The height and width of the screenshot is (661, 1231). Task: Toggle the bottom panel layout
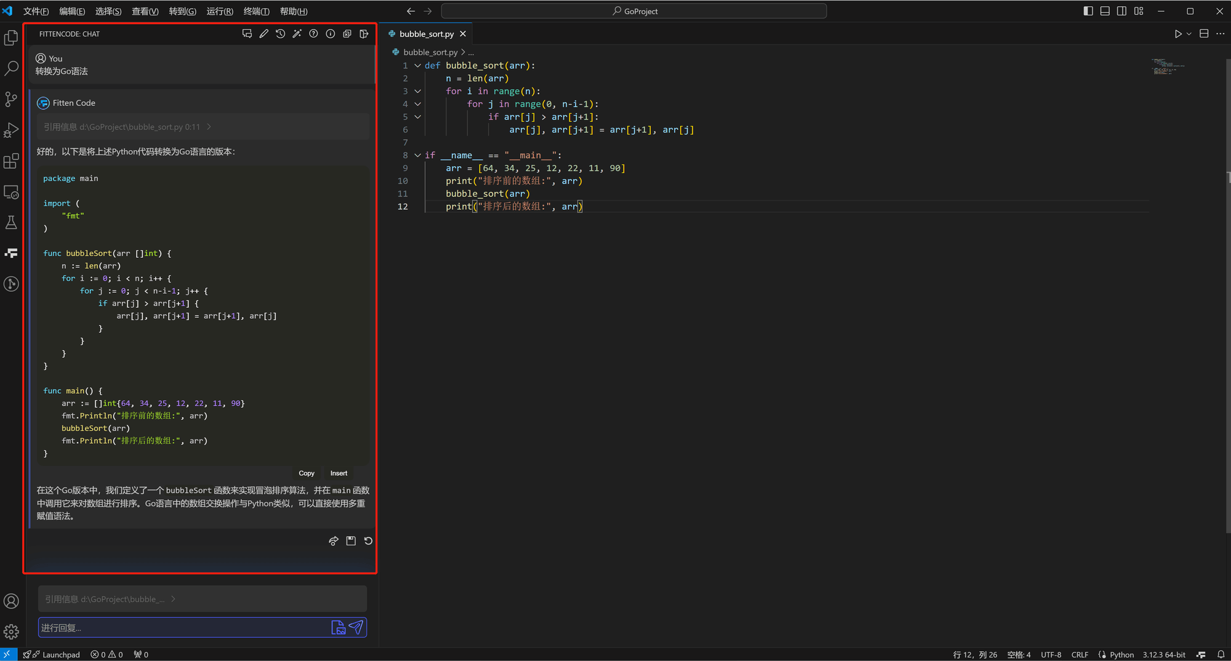tap(1105, 11)
